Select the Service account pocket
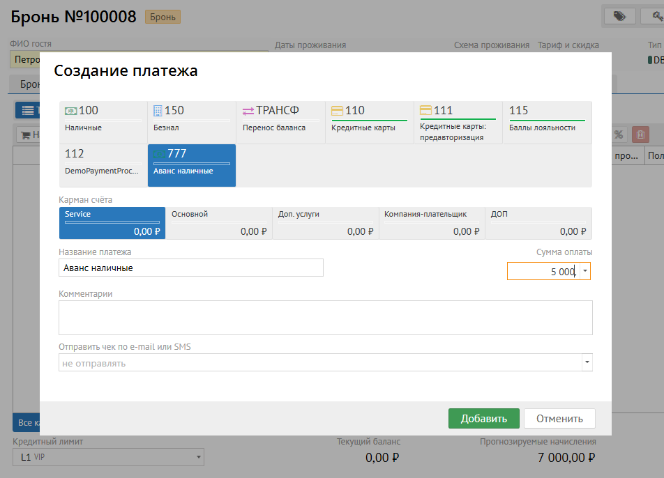 [112, 223]
